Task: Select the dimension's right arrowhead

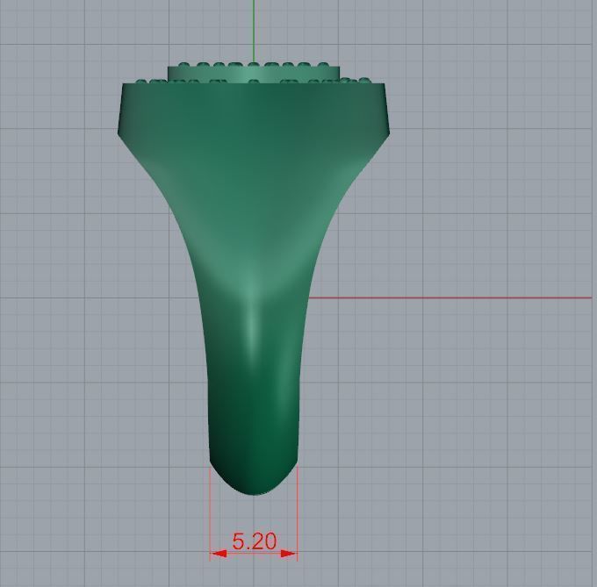Action: pyautogui.click(x=288, y=554)
